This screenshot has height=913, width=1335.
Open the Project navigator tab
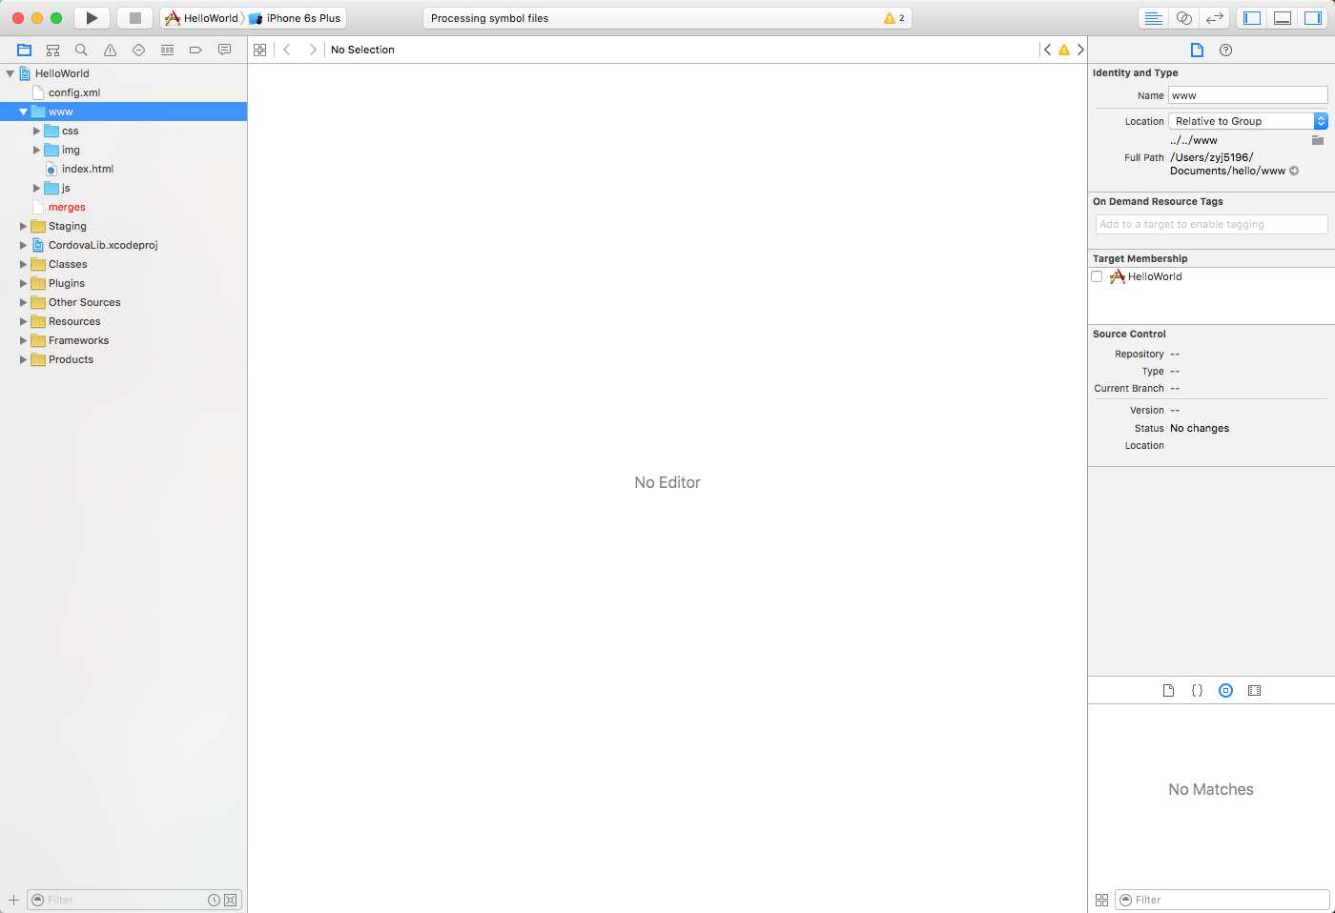click(x=25, y=50)
